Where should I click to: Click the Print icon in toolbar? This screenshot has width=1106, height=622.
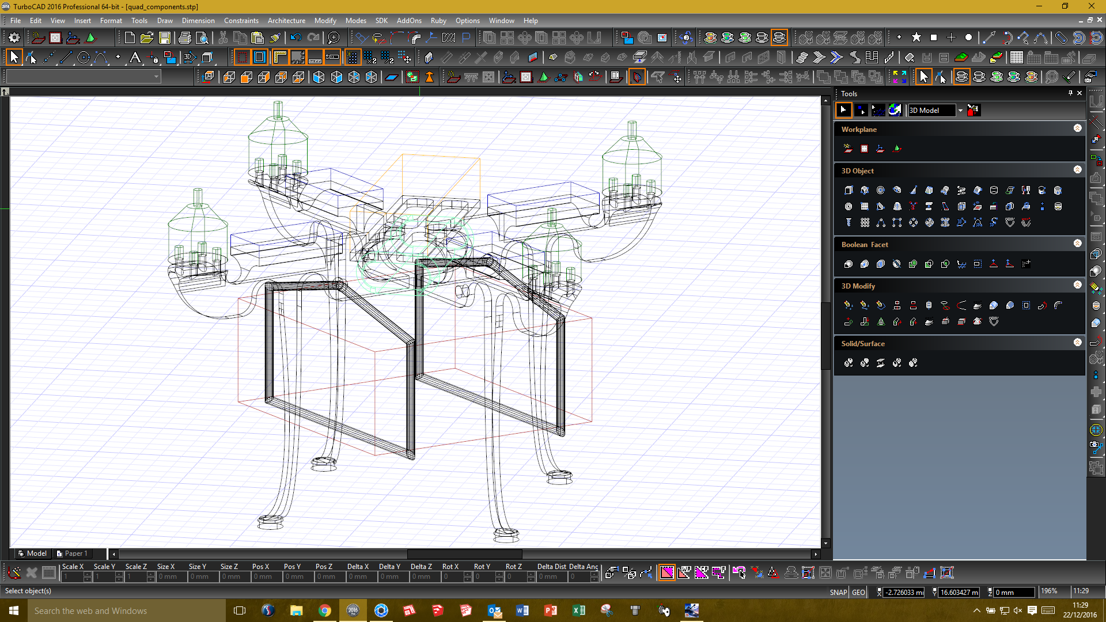[x=185, y=38]
